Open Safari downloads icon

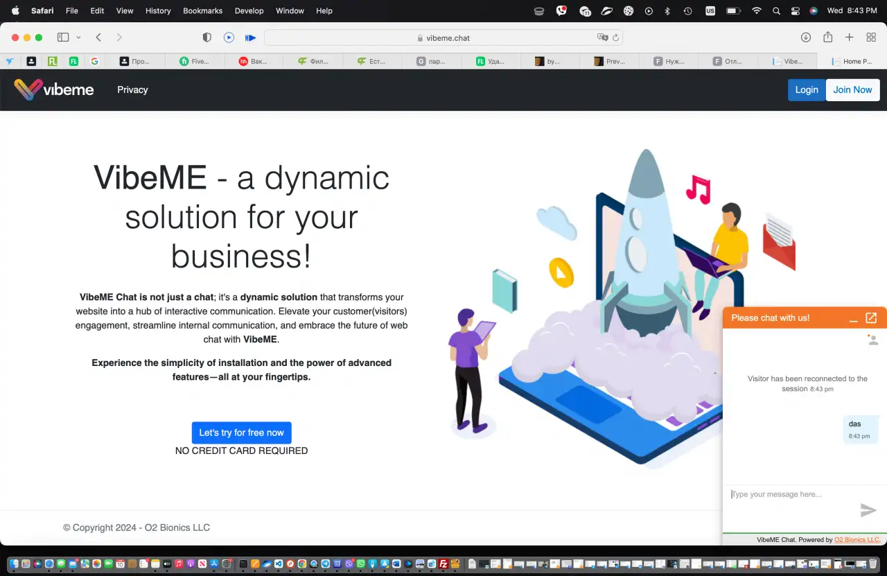[x=806, y=37]
